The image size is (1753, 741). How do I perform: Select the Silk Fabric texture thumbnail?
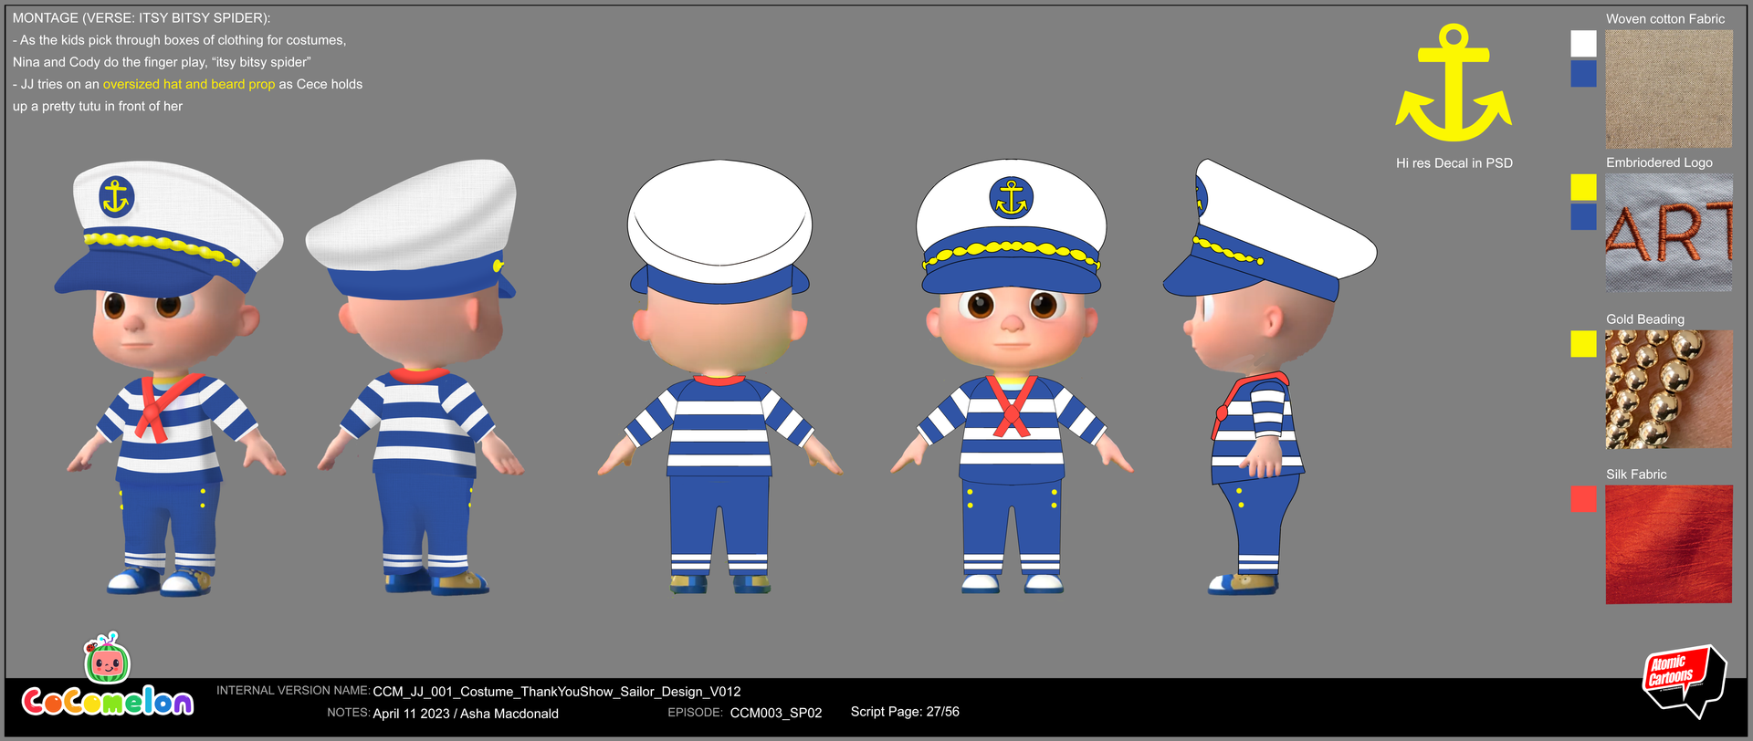point(1668,544)
